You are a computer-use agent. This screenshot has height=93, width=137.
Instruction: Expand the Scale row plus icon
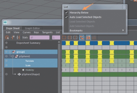(6, 65)
